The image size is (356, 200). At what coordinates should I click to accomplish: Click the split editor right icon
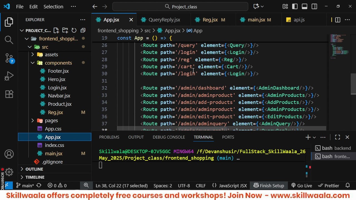click(338, 20)
